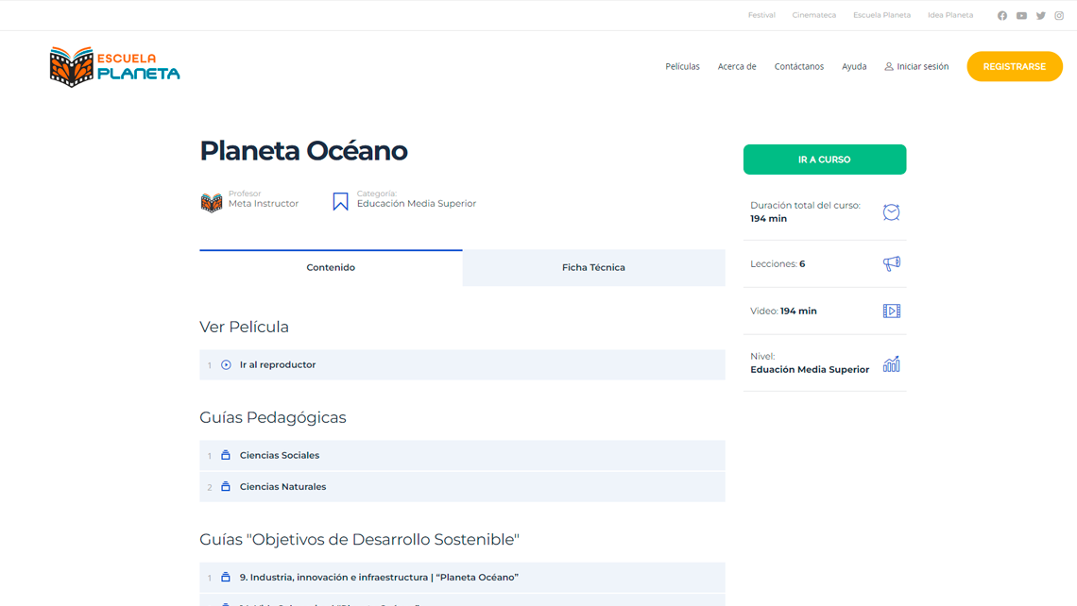1077x606 pixels.
Task: Click the video icon beside Video 194 min
Action: (x=891, y=311)
